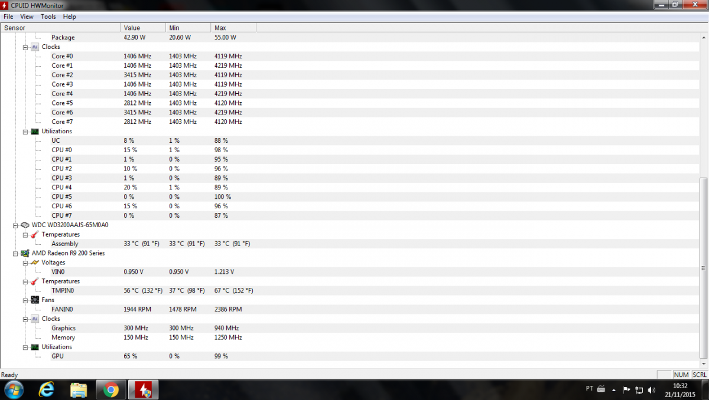
Task: Collapse the CPU Clocks node above Core #0
Action: click(x=25, y=47)
